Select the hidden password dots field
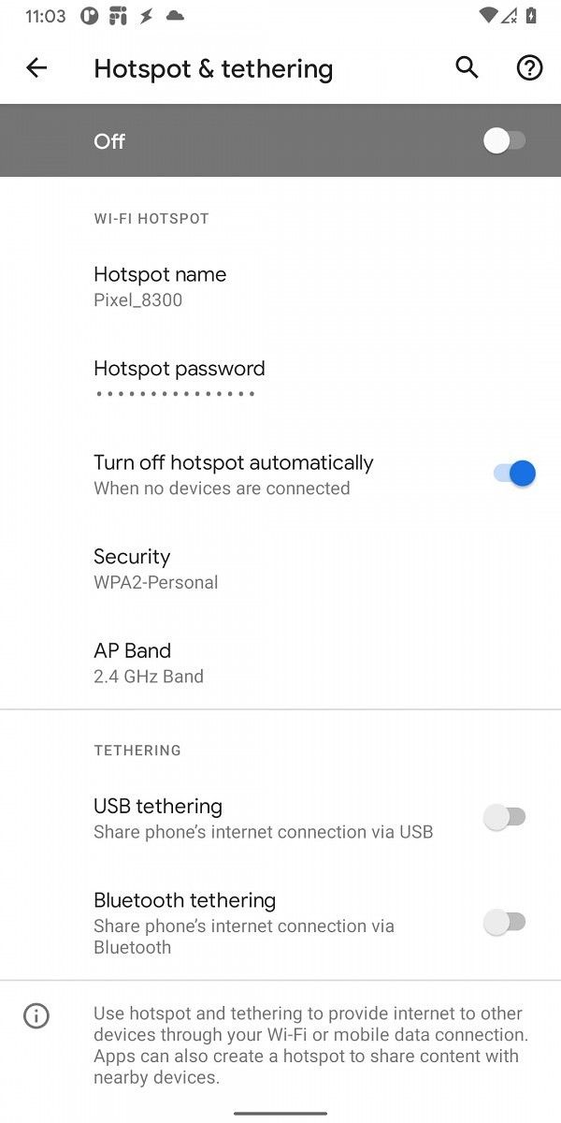This screenshot has width=561, height=1123. pos(174,394)
